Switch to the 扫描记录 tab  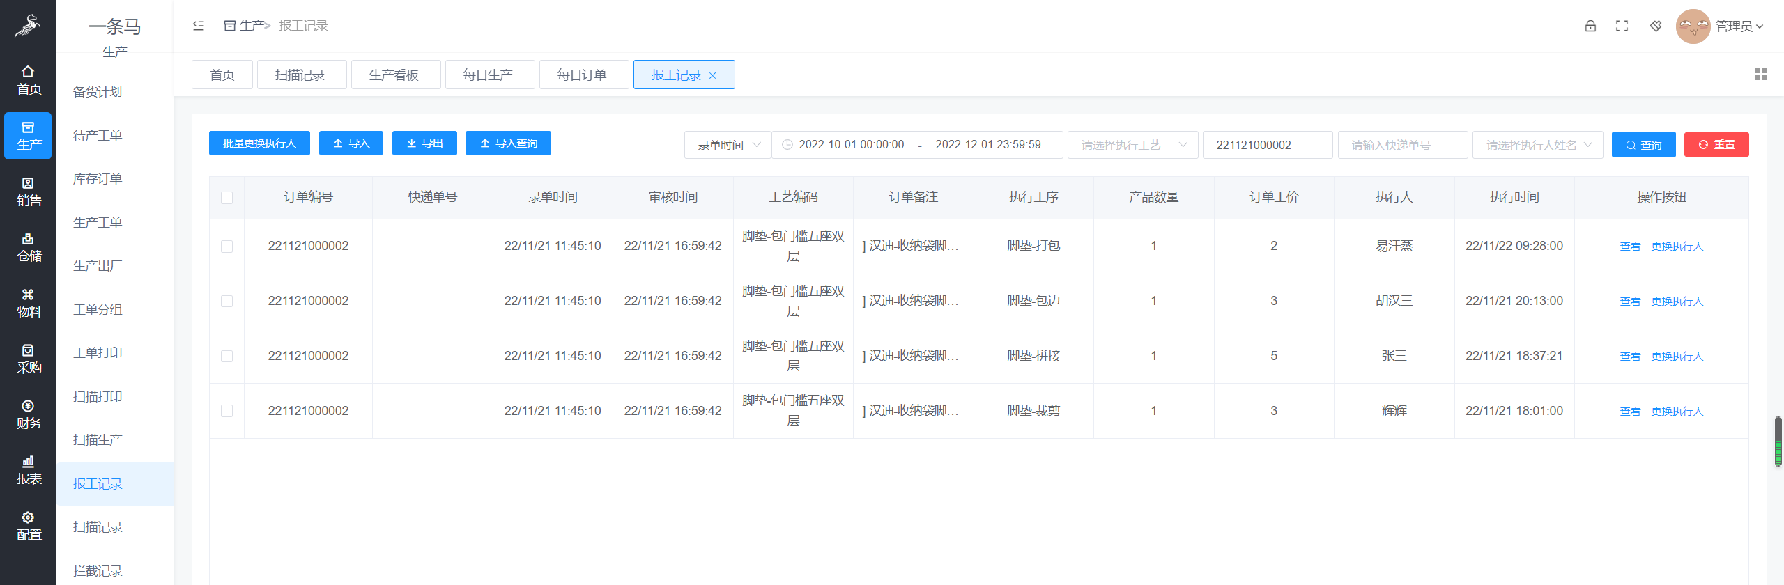click(x=302, y=75)
